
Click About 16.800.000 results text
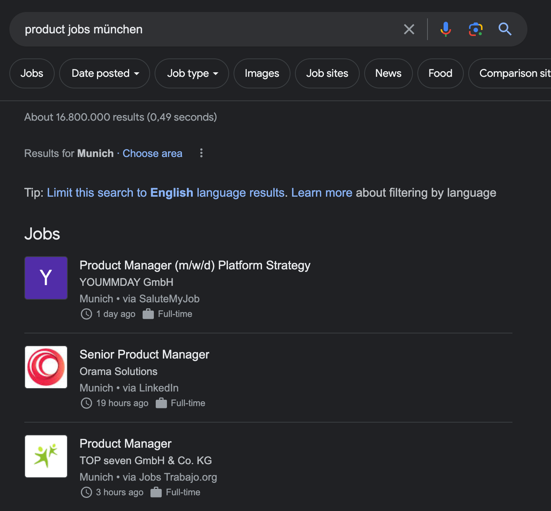click(x=121, y=117)
